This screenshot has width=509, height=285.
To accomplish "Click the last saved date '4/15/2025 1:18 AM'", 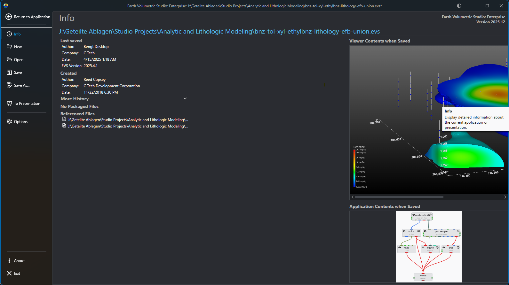I will [x=100, y=59].
